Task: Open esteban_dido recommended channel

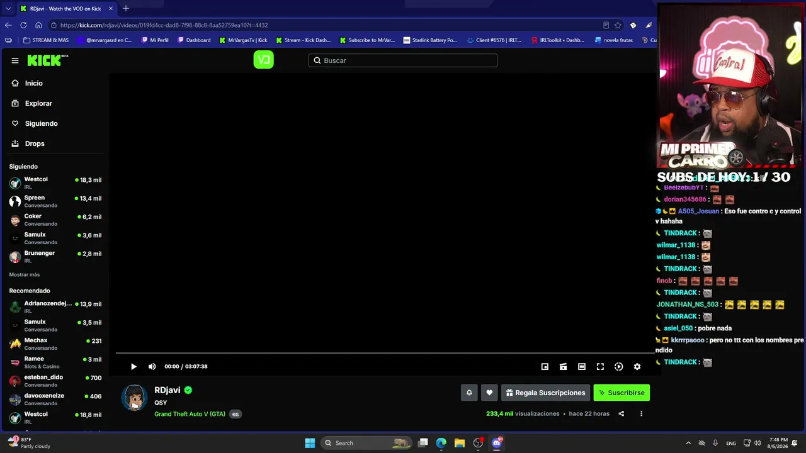Action: 55,381
